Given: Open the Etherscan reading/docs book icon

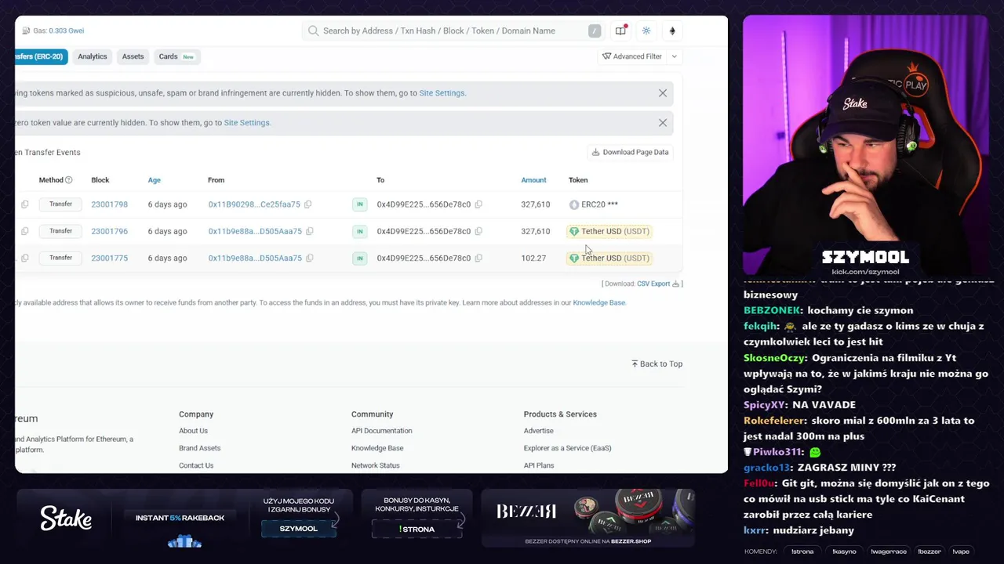Looking at the screenshot, I should pos(620,31).
